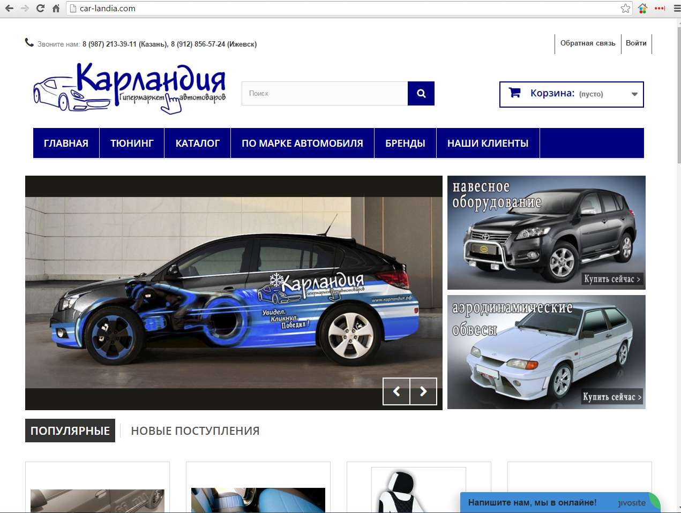681x513 pixels.
Task: Open the навесное оборудование banner
Action: 546,232
